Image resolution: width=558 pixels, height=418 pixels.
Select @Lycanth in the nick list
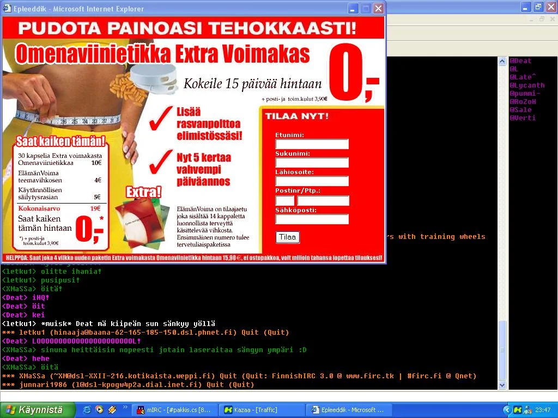click(527, 85)
